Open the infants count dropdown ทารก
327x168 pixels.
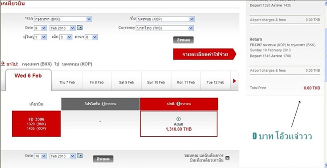pos(91,37)
